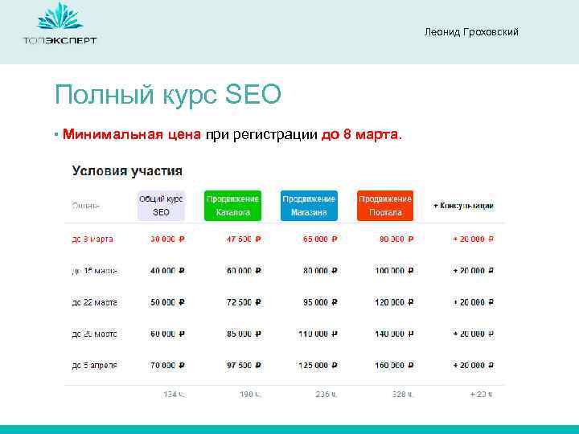This screenshot has height=434, width=579.
Task: Select the green Продвижение Каталога button
Action: (232, 206)
